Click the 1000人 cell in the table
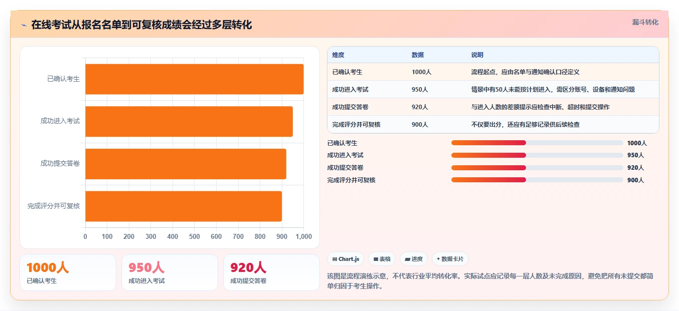Viewport: 679px width, 311px height. pos(421,72)
